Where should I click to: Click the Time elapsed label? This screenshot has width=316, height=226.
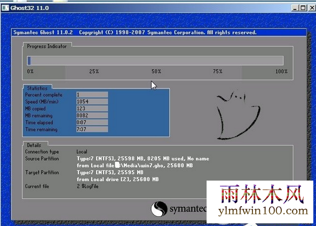coord(39,122)
